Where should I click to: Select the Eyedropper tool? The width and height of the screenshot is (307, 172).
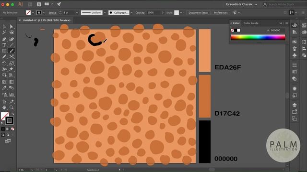(x=4, y=88)
